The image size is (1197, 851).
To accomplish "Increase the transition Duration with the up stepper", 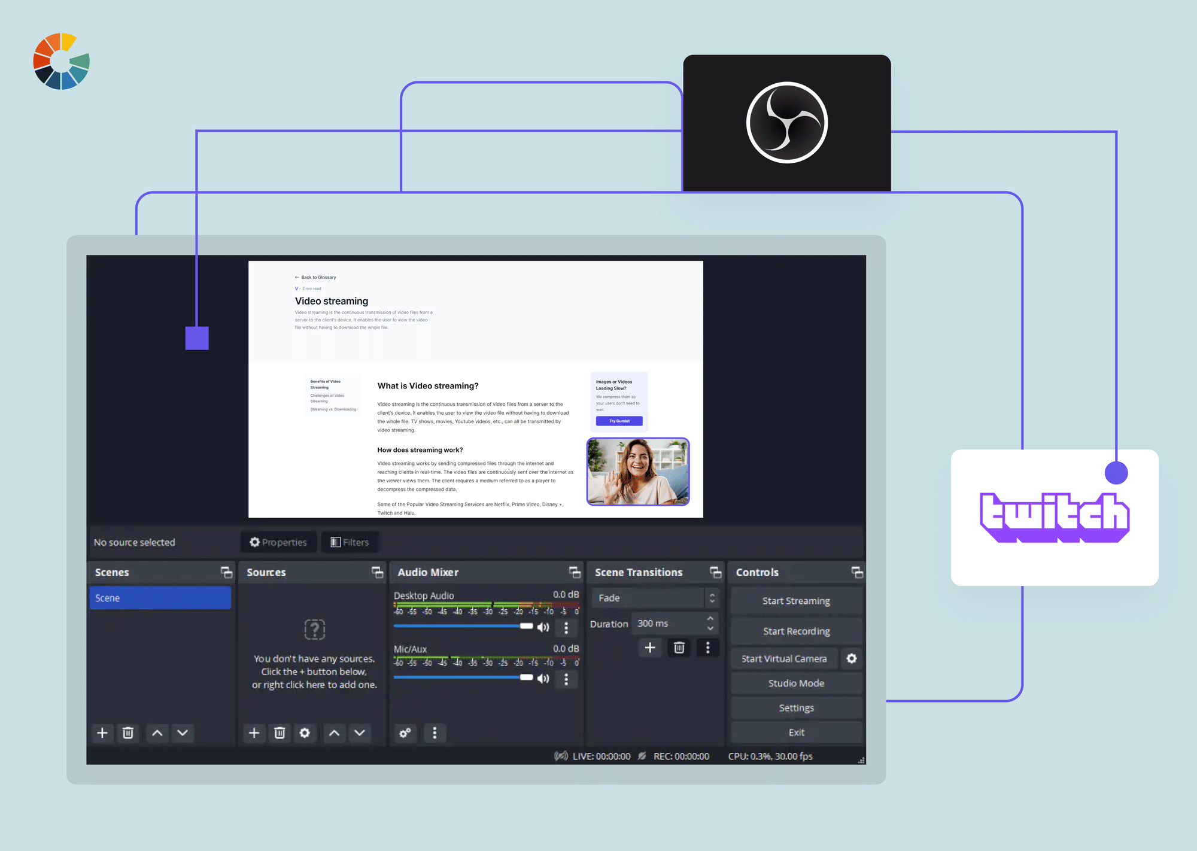I will point(710,618).
